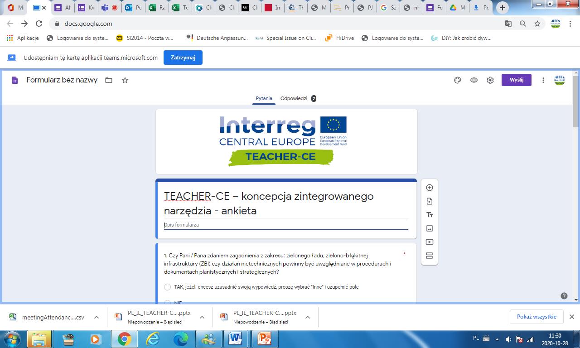Viewport: 580px width, 348px height.
Task: Translate this page icon in address bar
Action: (x=508, y=24)
